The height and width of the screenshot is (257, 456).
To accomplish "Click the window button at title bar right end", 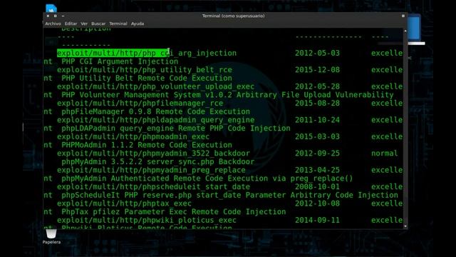I will tap(403, 16).
